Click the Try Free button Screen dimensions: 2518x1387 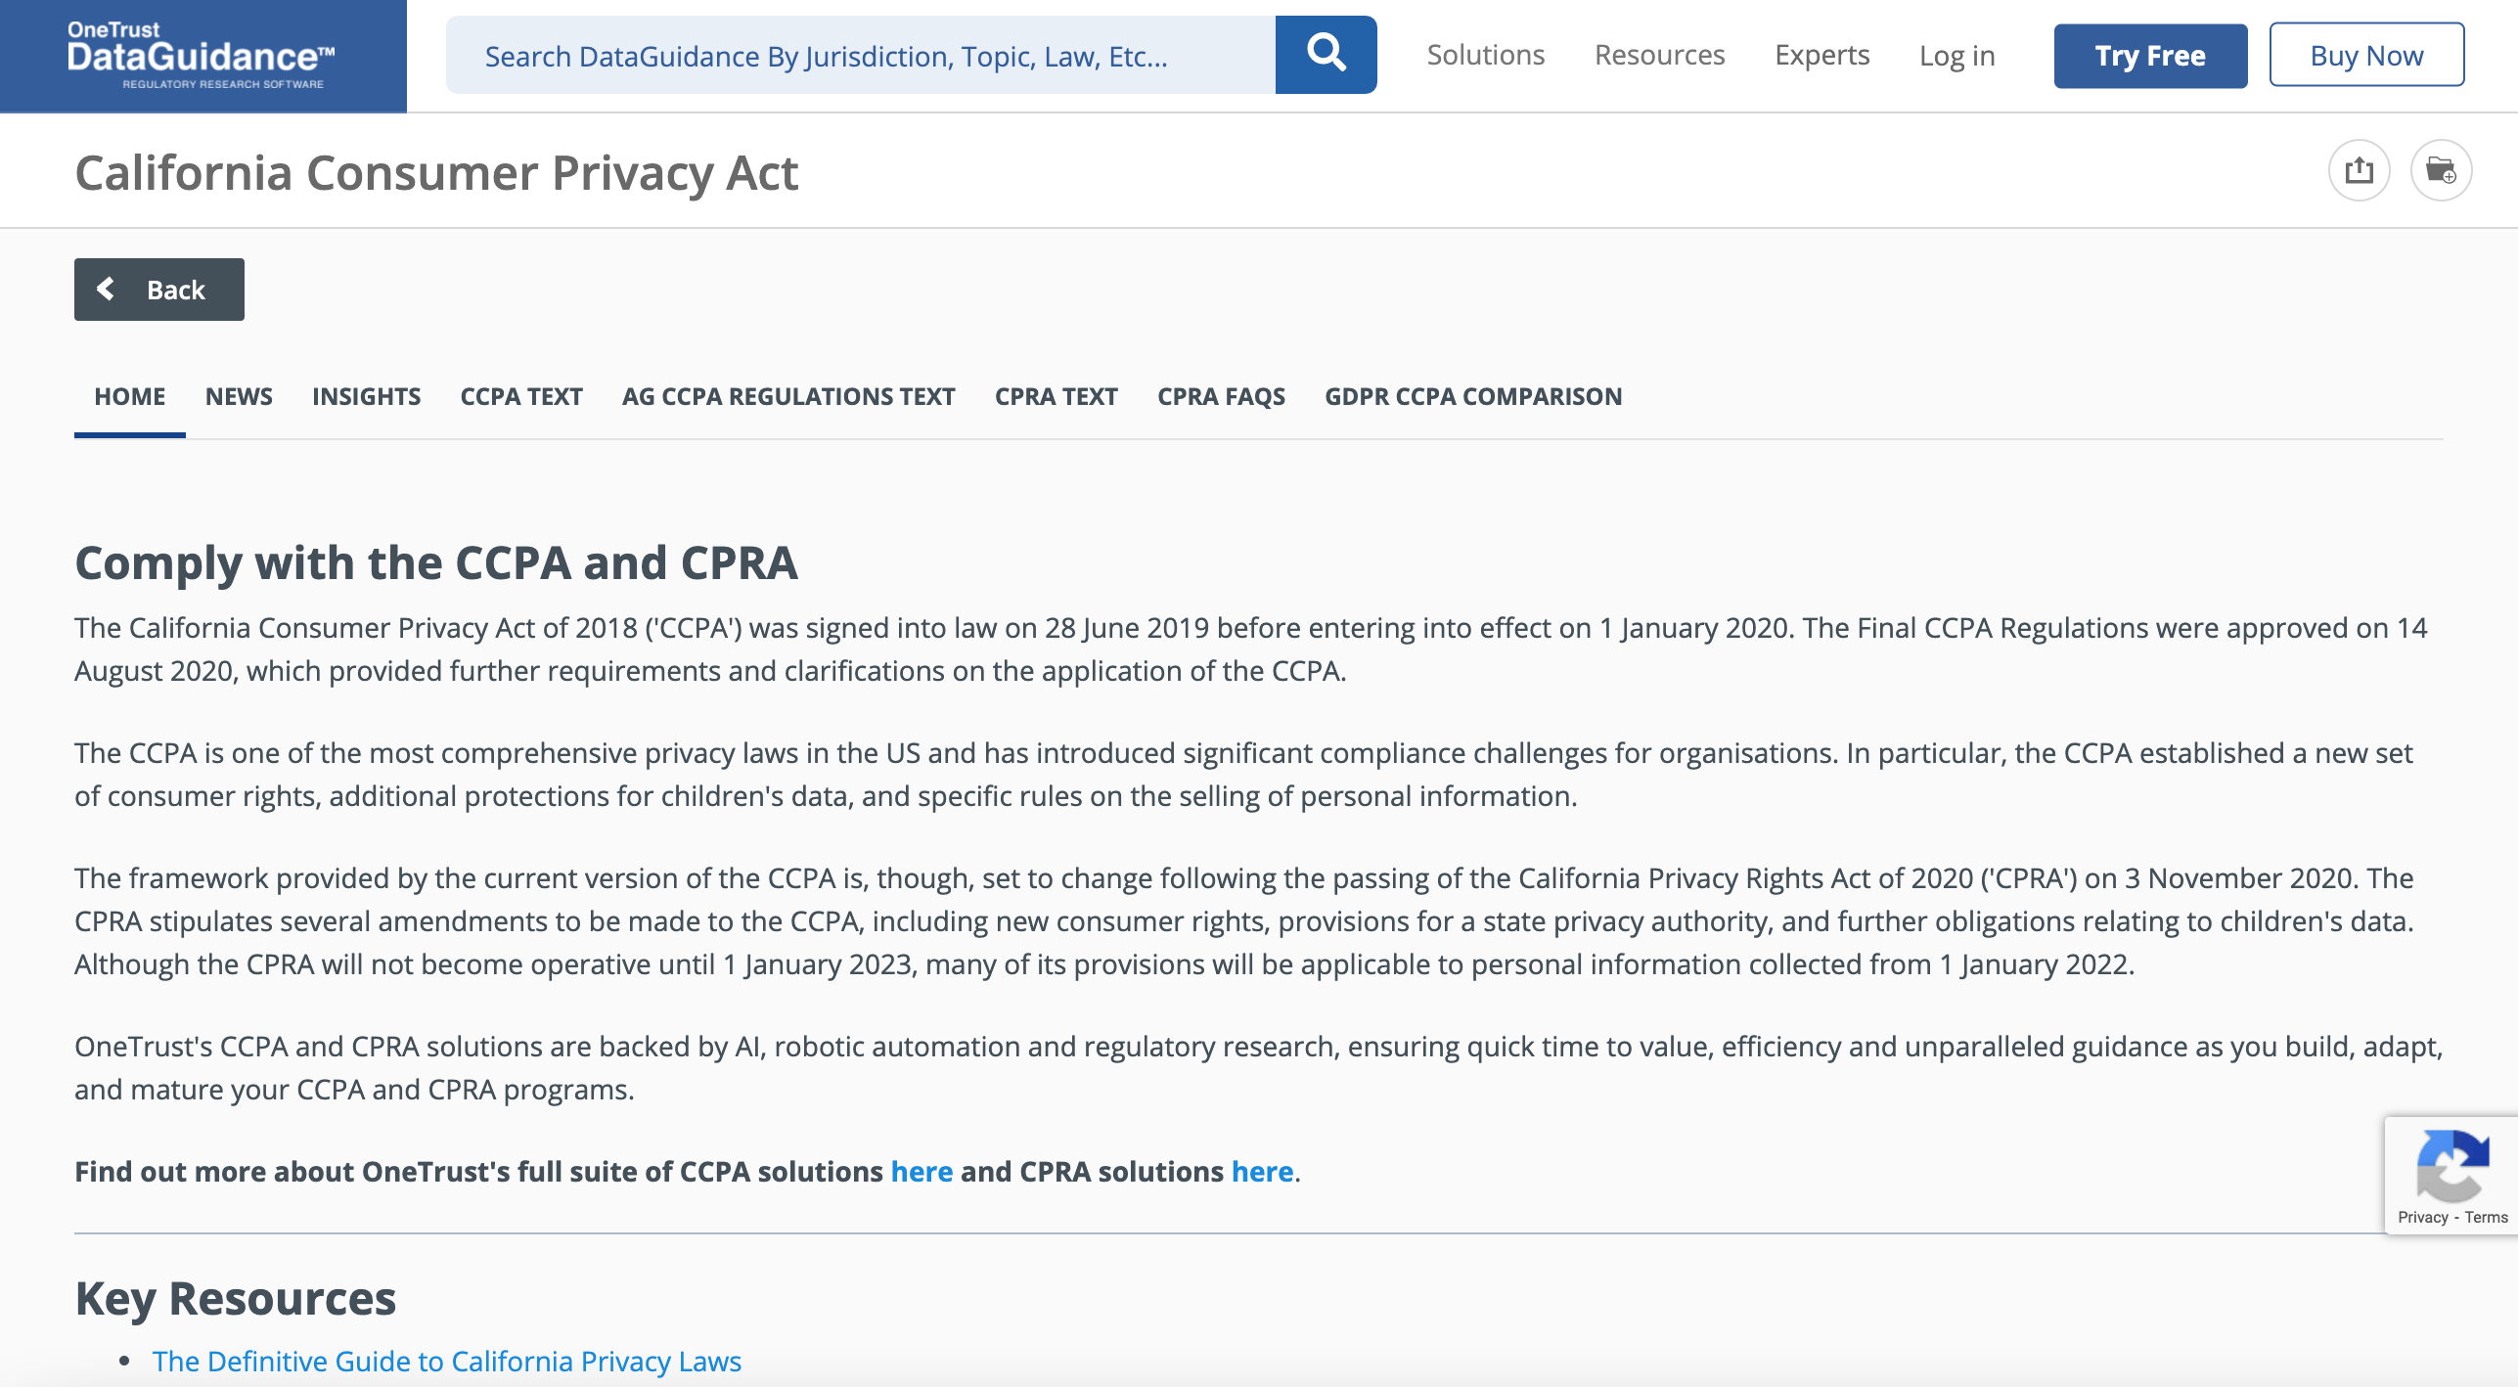(2150, 56)
